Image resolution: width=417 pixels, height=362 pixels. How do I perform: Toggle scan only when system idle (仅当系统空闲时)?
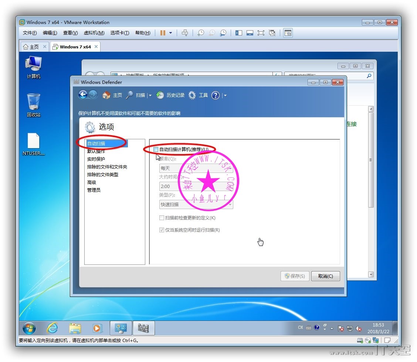(x=162, y=230)
